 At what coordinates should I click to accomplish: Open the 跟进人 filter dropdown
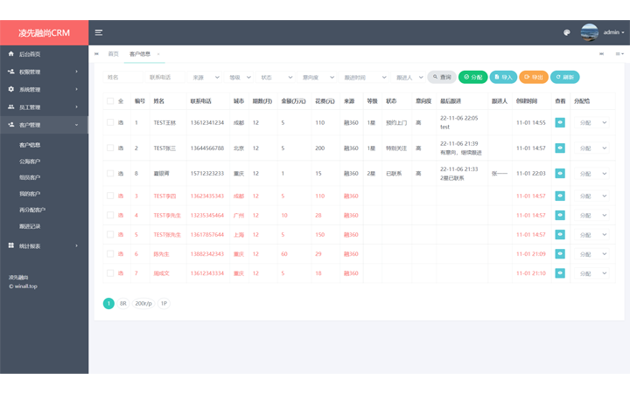(x=408, y=77)
